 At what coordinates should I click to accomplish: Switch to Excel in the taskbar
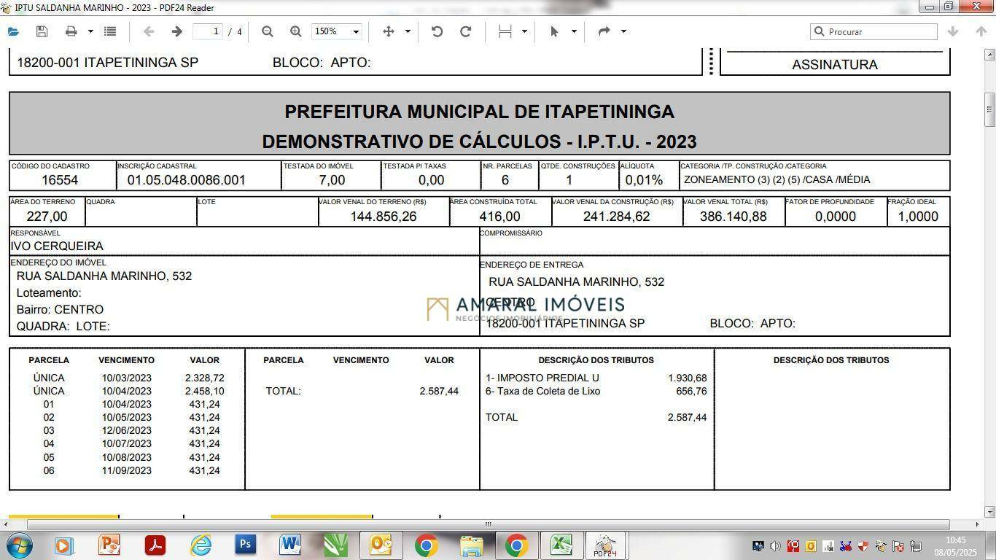[x=561, y=545]
